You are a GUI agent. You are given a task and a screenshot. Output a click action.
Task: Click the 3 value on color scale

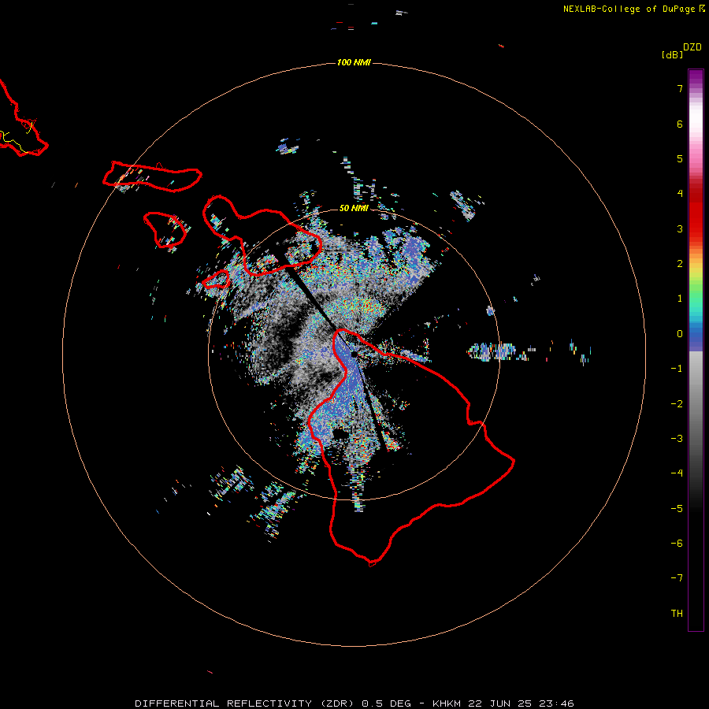(x=680, y=228)
